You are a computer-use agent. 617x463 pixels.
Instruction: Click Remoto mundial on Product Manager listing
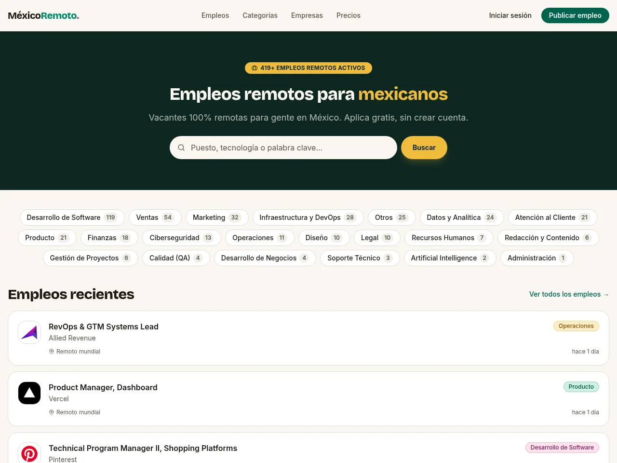78,412
